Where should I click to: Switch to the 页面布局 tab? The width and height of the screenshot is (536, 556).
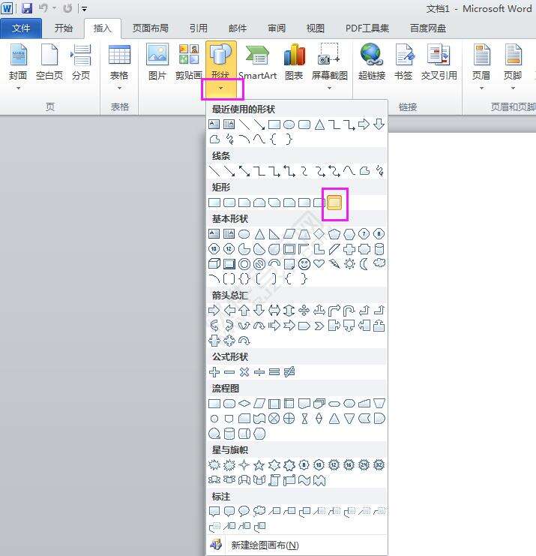click(150, 29)
